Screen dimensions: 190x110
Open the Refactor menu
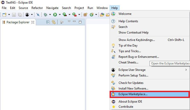point(37,8)
